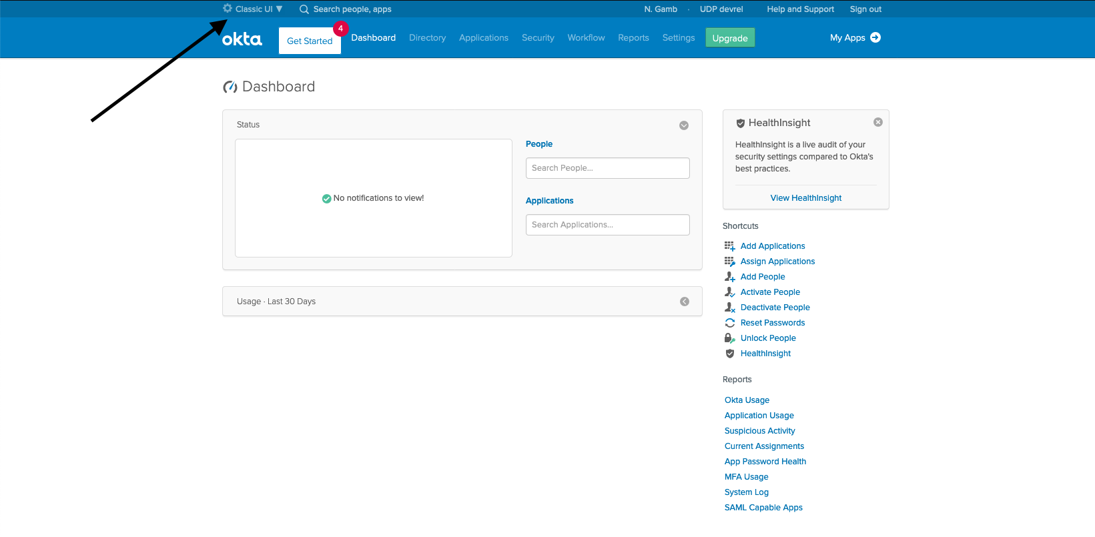Viewport: 1095px width, 537px height.
Task: Click the Okta logo
Action: 242,39
